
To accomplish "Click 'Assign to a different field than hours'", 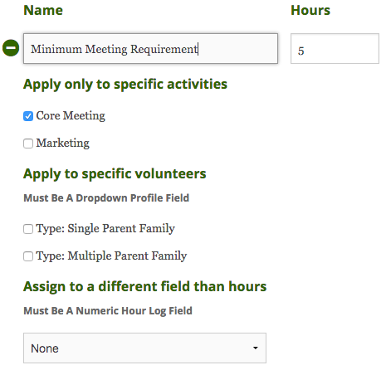I will [x=145, y=286].
